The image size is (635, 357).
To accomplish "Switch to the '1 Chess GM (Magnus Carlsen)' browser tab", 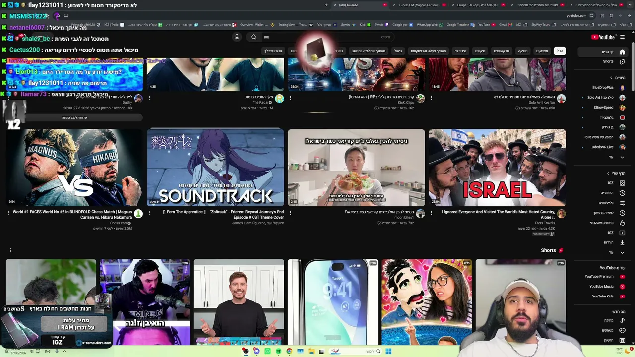I will 421,5.
